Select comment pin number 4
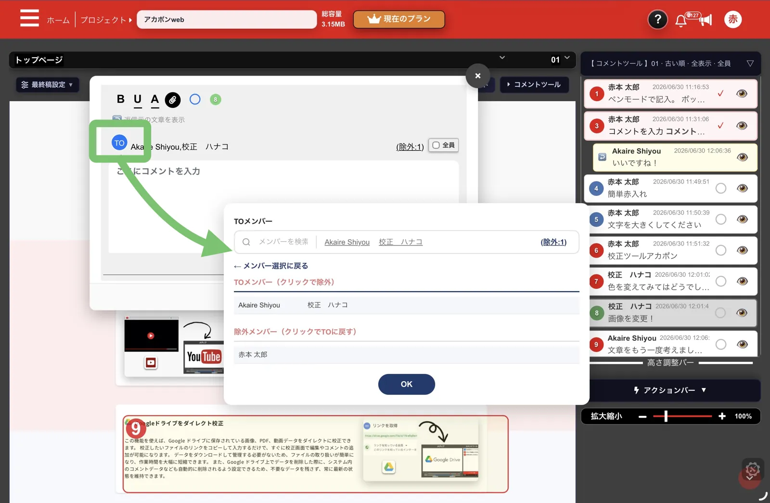 [596, 188]
